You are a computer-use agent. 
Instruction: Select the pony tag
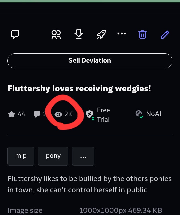pyautogui.click(x=53, y=156)
